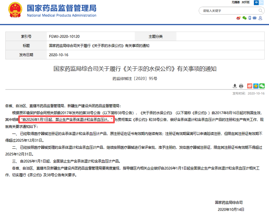
Task: Share article to QZone star icon
Action: click(256, 86)
